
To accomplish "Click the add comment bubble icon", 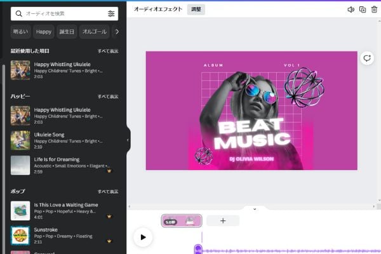I will [x=367, y=58].
